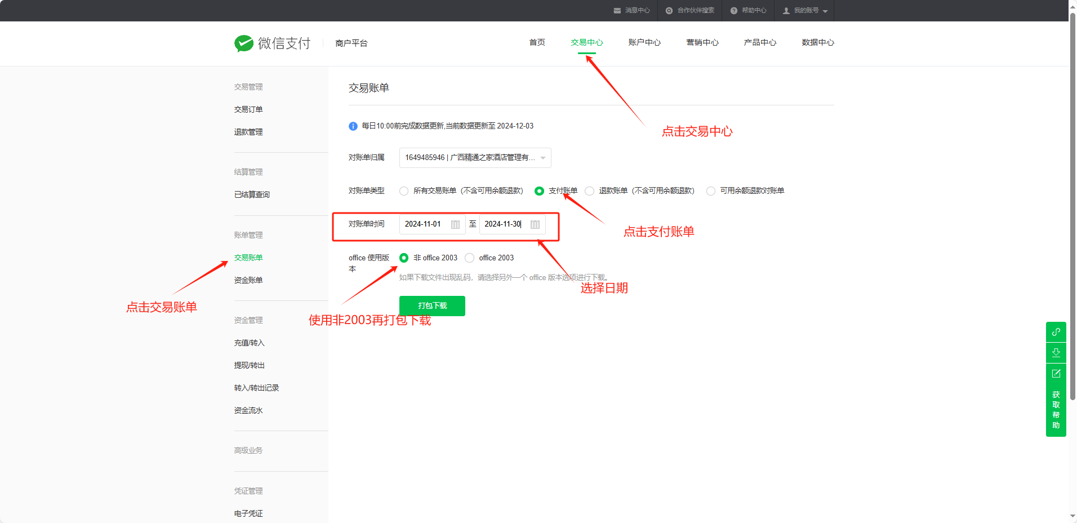
Task: Select 可用余额退款对账单 radio option
Action: [x=711, y=191]
